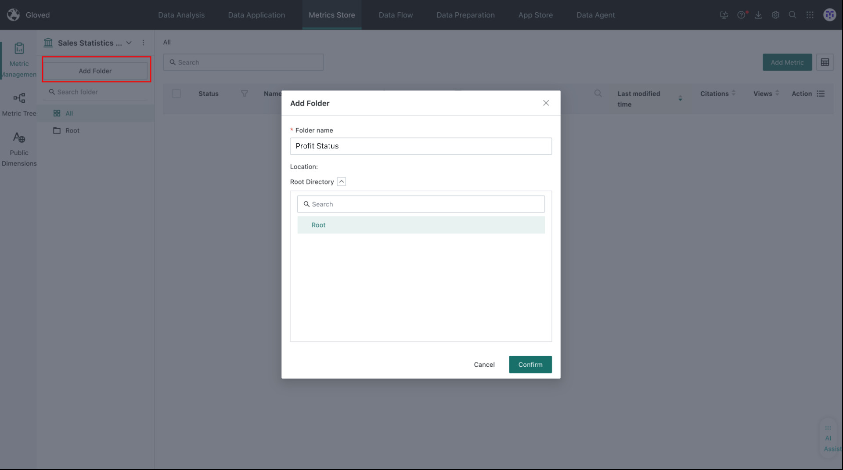Click the All breadcrumb above search
The height and width of the screenshot is (470, 843).
(x=167, y=42)
